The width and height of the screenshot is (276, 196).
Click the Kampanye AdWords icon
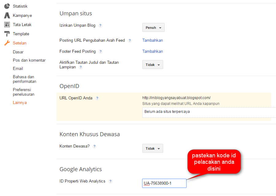click(x=7, y=15)
